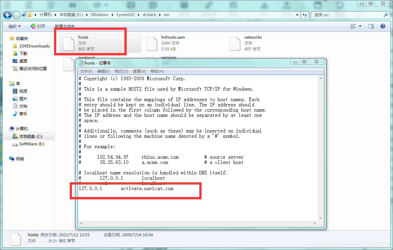Click the Copyright line in Notepad
393x250 pixels.
[132, 79]
